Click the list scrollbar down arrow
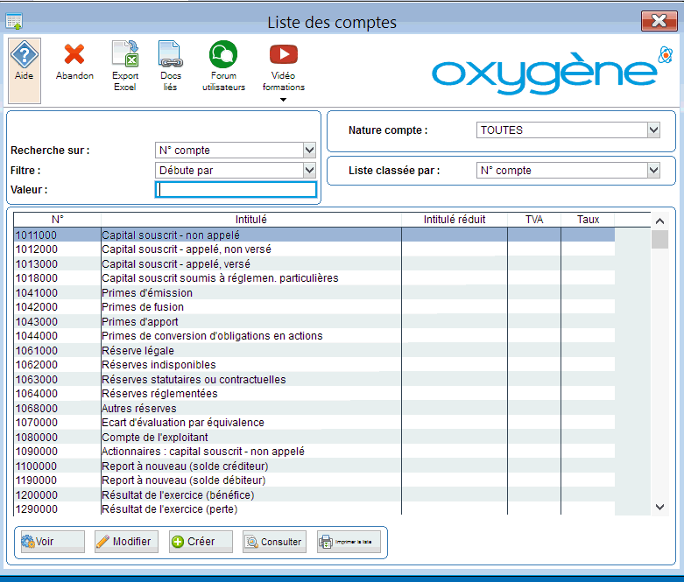Screen dimensions: 684x582 (x=660, y=507)
